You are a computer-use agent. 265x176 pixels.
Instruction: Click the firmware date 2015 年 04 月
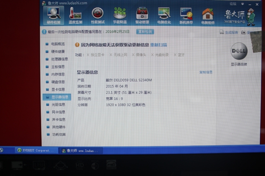pos(117,86)
